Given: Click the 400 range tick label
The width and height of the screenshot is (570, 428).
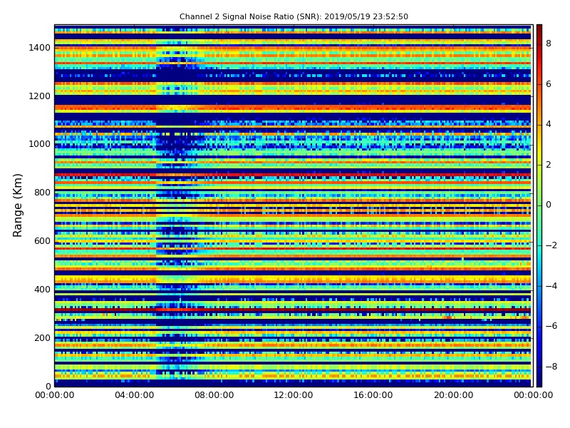Looking at the screenshot, I should (42, 290).
